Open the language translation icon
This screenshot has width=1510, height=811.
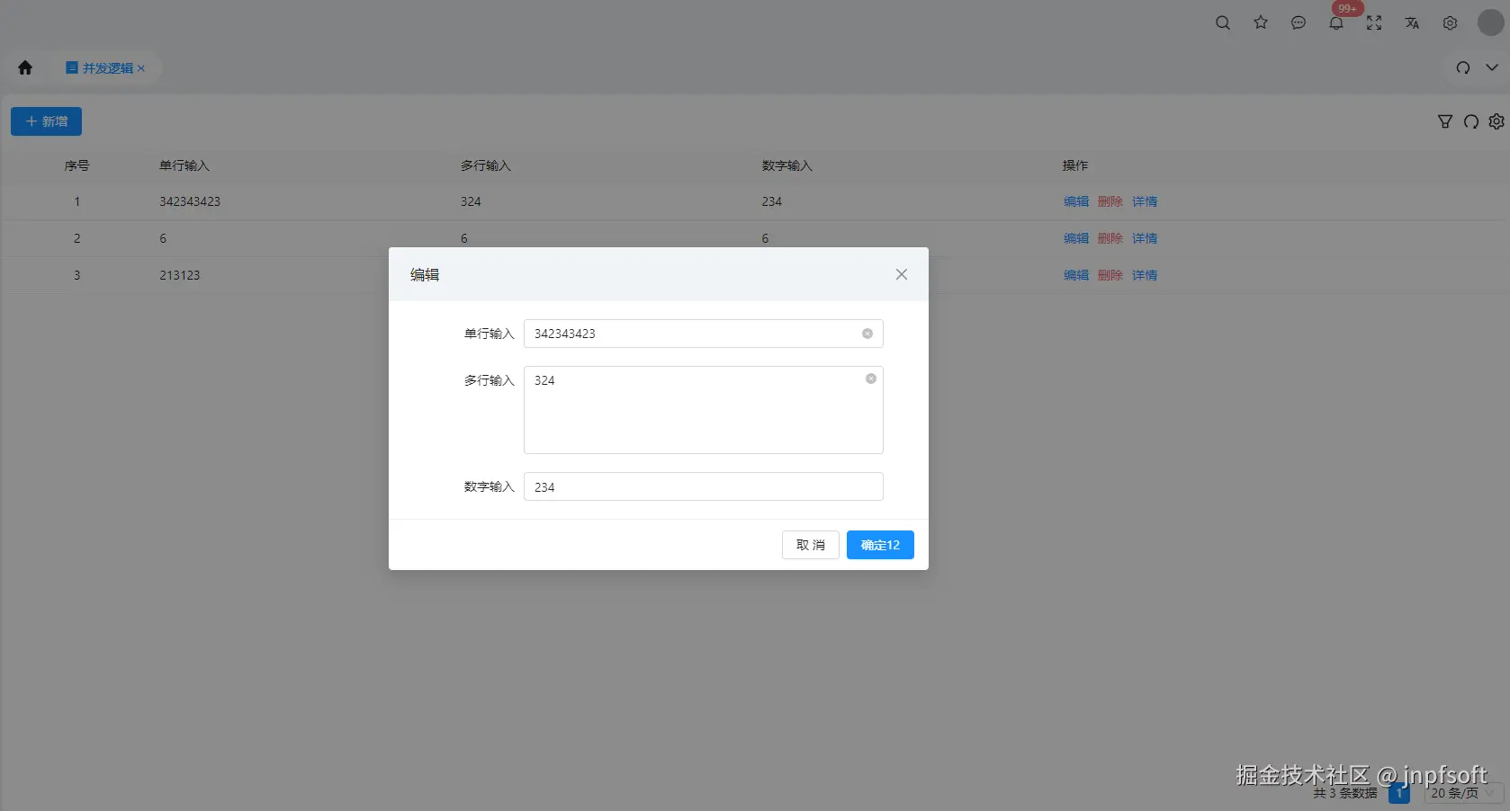pyautogui.click(x=1412, y=23)
